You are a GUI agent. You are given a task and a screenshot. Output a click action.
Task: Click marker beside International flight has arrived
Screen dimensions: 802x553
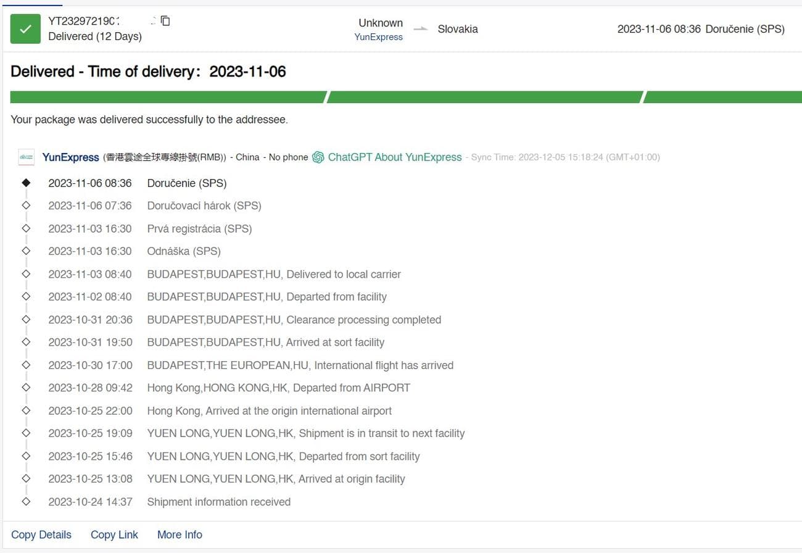click(26, 365)
